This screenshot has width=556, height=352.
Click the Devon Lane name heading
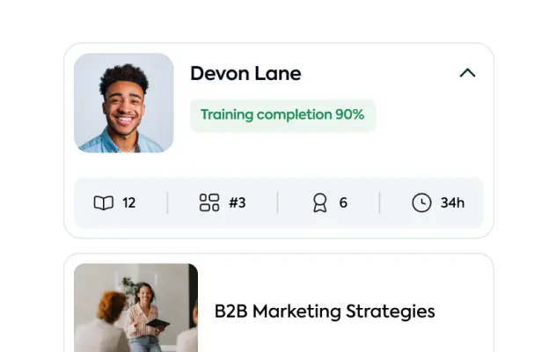click(245, 73)
